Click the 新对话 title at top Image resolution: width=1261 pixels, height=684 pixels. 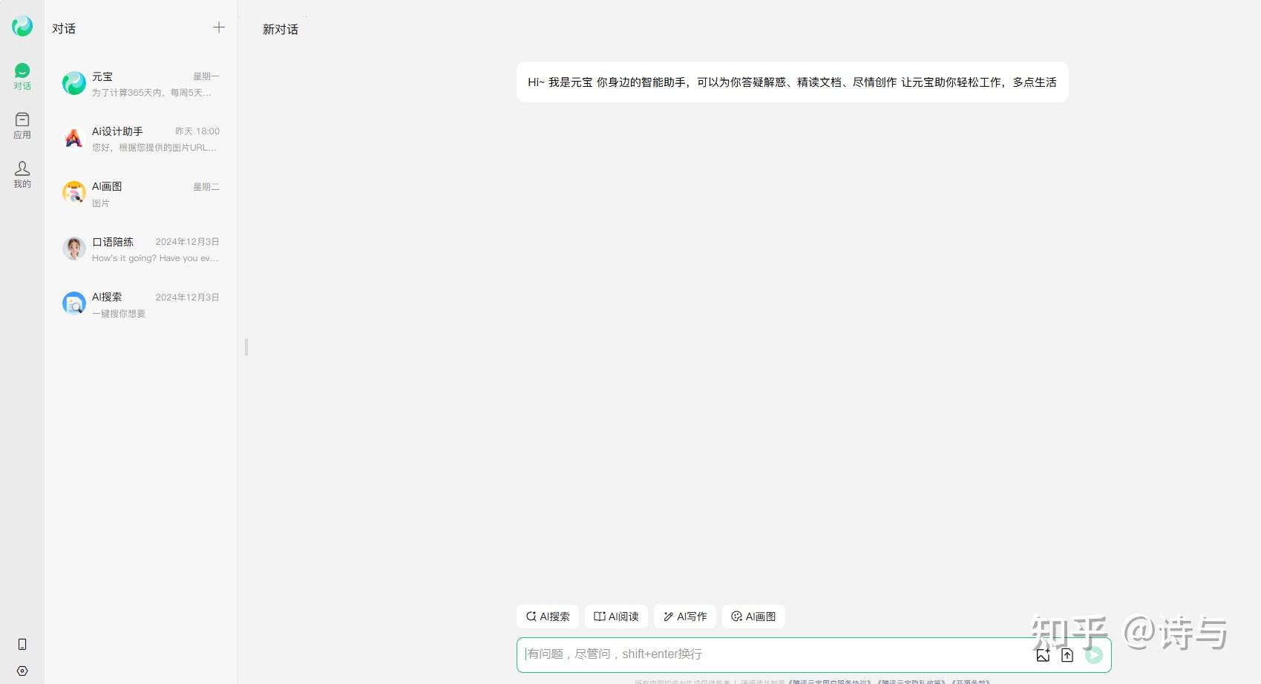coord(281,29)
